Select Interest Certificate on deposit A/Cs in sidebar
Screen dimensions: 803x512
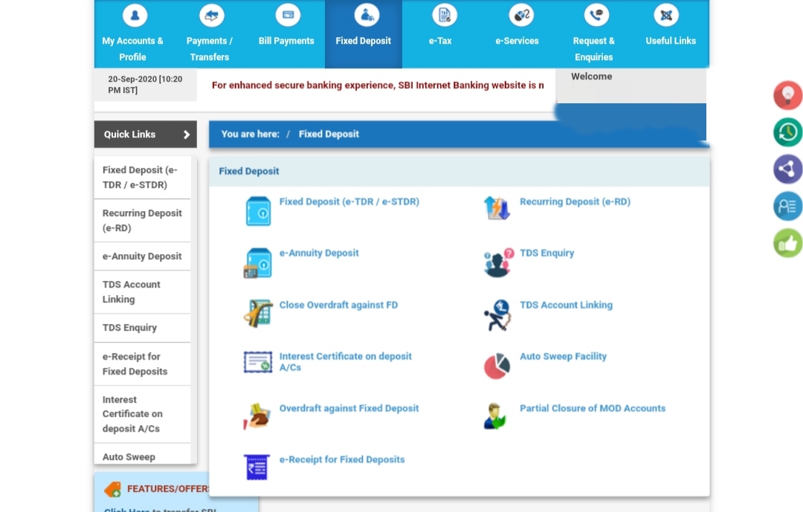[x=142, y=414]
